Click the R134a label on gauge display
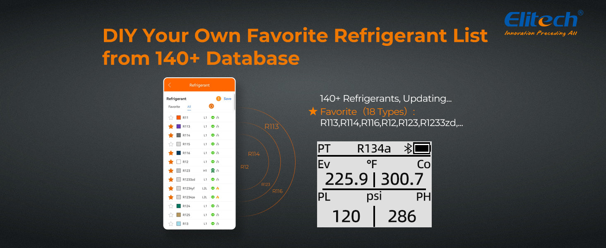 click(x=374, y=149)
